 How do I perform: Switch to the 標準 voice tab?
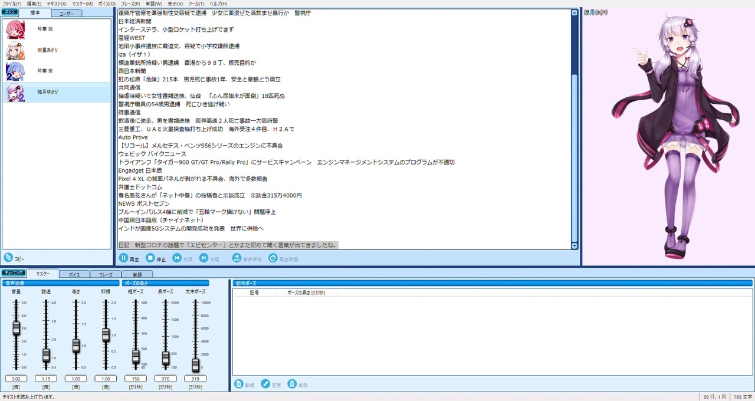tap(35, 12)
